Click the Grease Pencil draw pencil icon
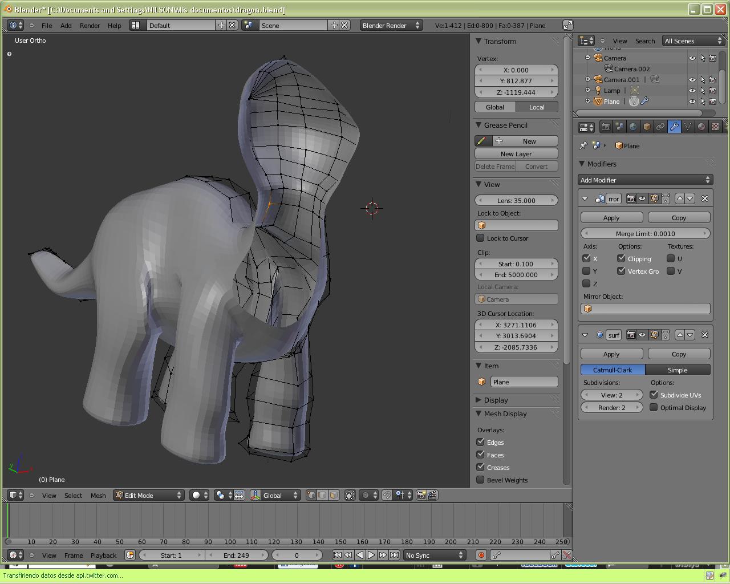The width and height of the screenshot is (730, 584). point(482,141)
